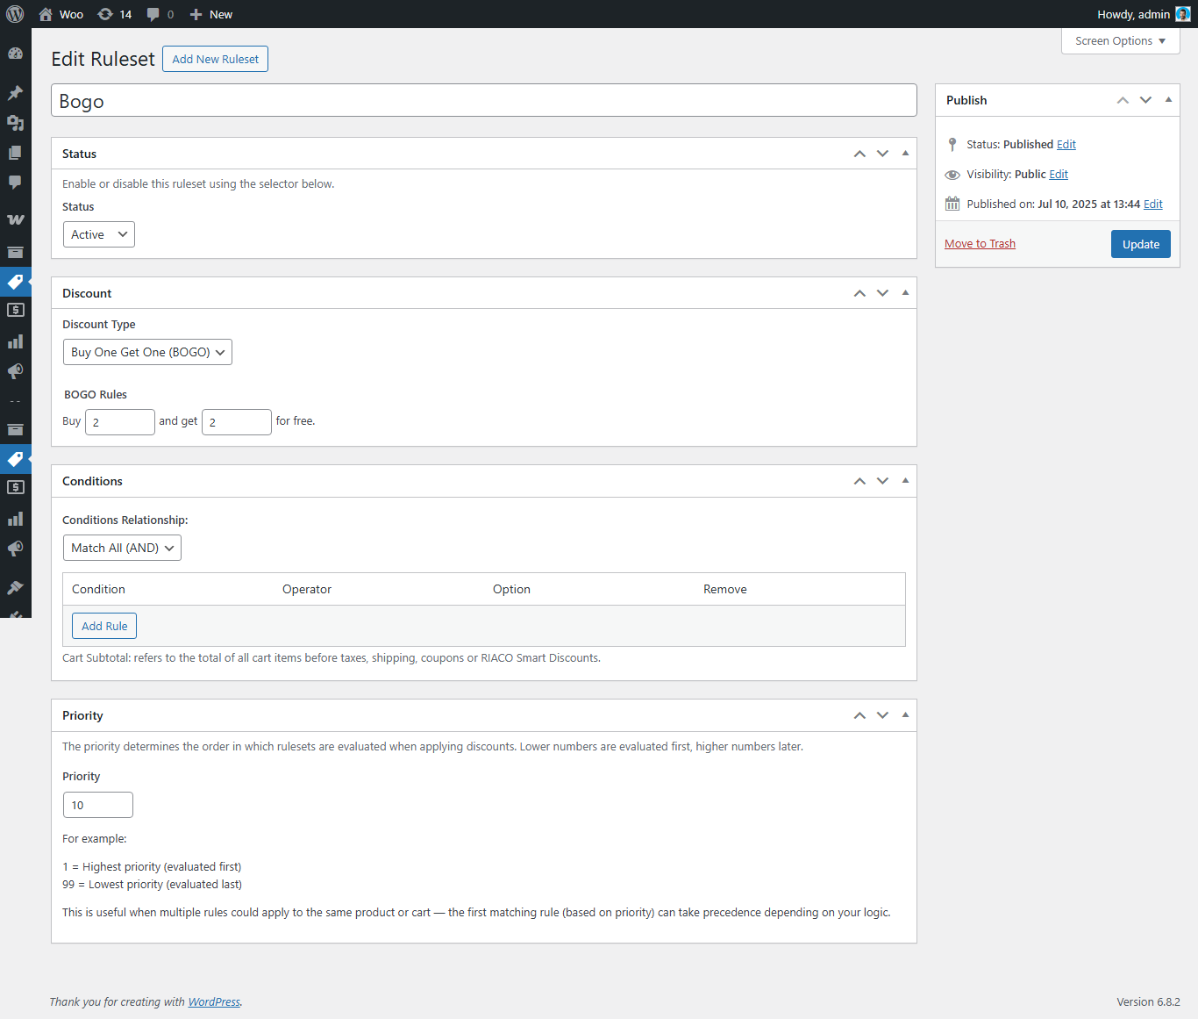Move the Discount panel up
This screenshot has width=1198, height=1019.
tap(859, 293)
